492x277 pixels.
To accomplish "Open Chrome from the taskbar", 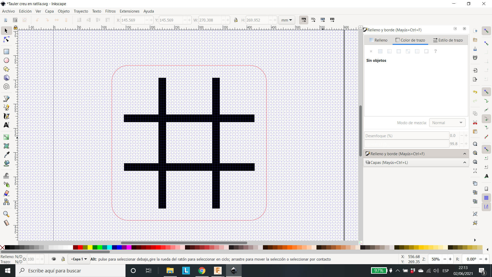I will (x=202, y=271).
